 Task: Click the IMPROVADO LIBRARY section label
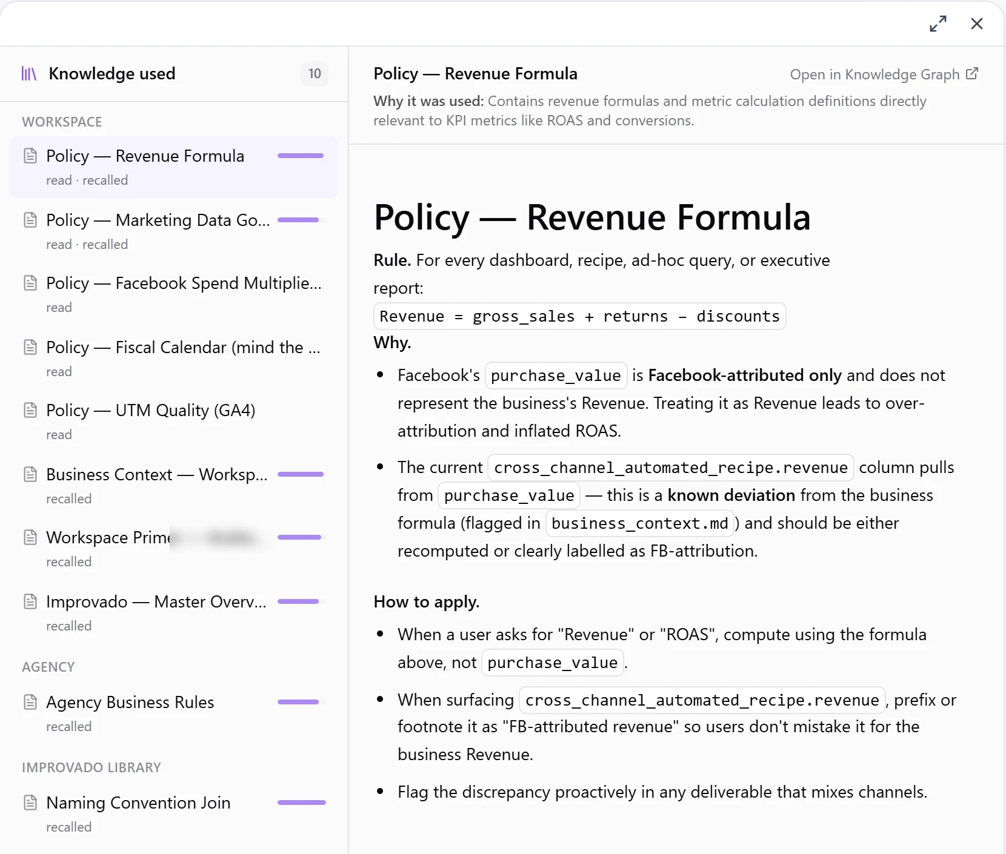click(92, 767)
